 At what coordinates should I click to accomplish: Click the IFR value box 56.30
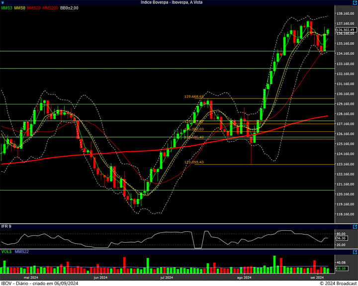pos(341,238)
